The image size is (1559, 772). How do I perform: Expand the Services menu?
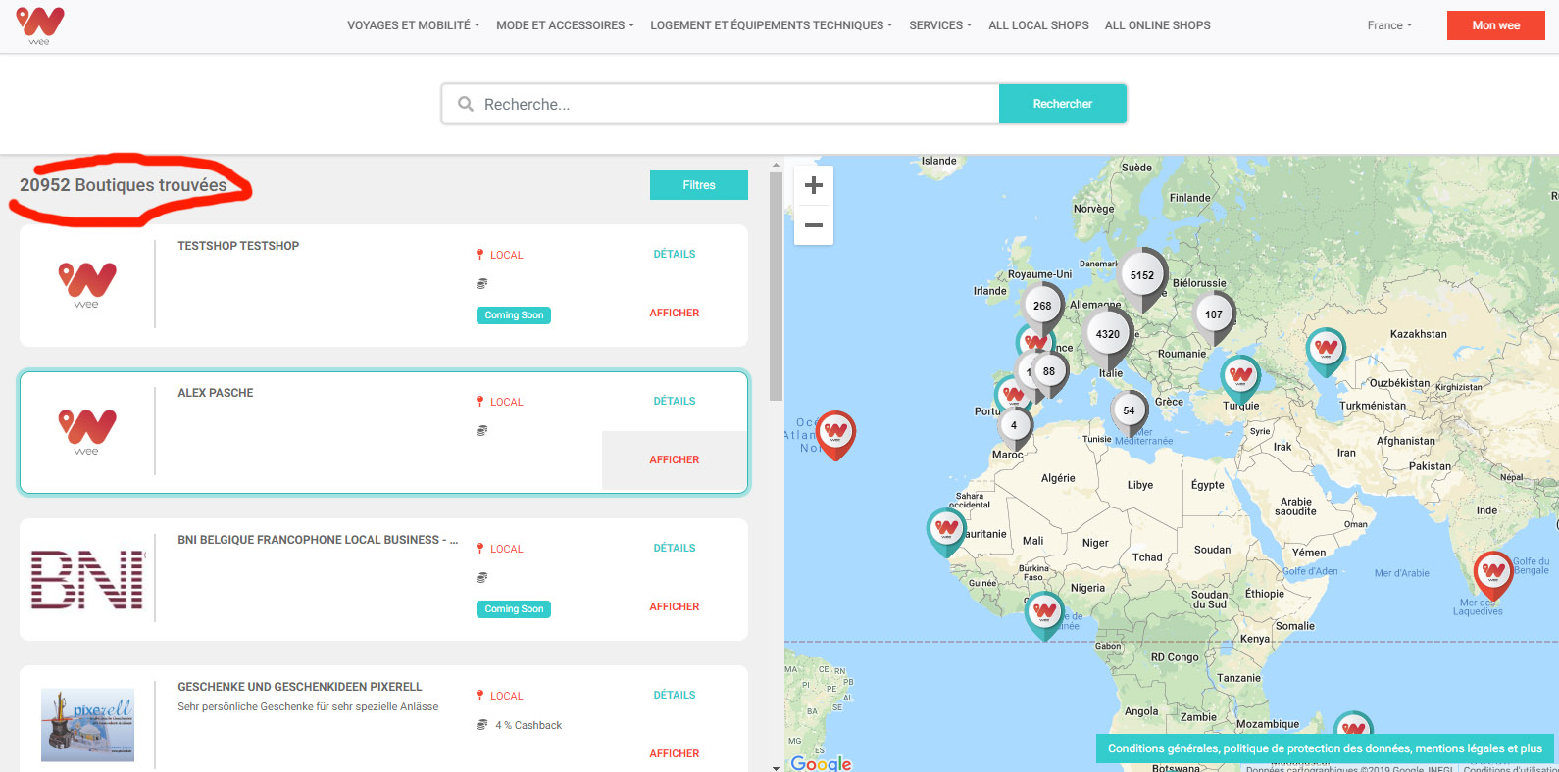coord(939,25)
